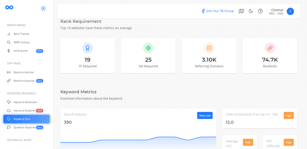Open Question Explorer menu item
Screen dimensions: 307x149
tap(25, 127)
